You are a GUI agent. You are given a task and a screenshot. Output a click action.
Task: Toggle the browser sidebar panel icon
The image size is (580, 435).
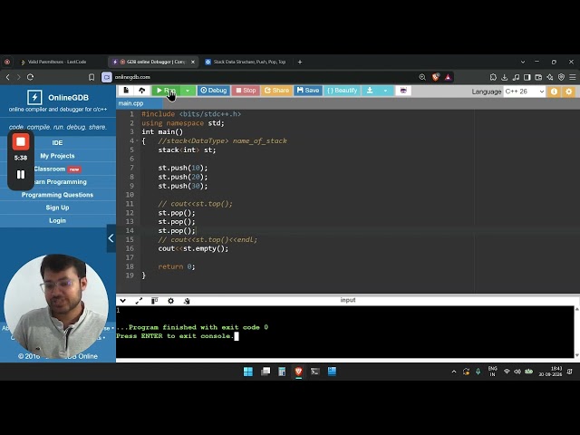point(527,77)
